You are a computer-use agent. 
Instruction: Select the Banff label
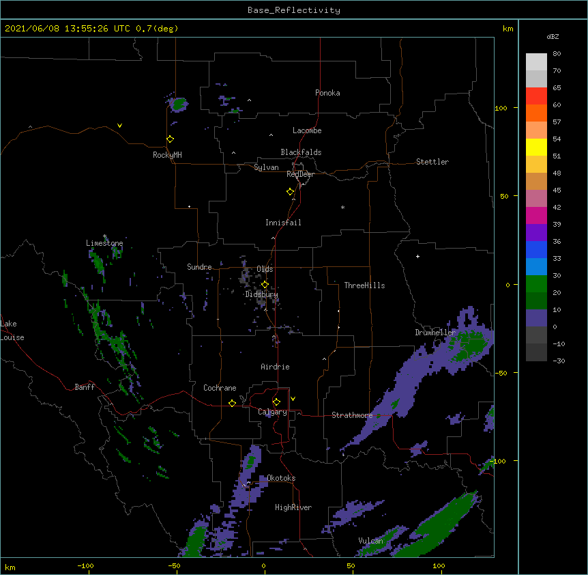(85, 387)
